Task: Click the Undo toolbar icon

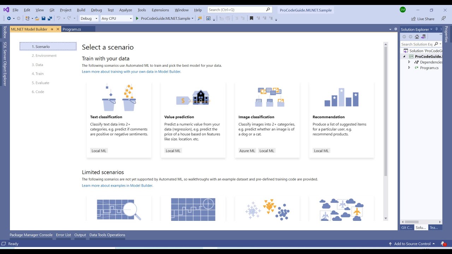Action: pyautogui.click(x=59, y=18)
